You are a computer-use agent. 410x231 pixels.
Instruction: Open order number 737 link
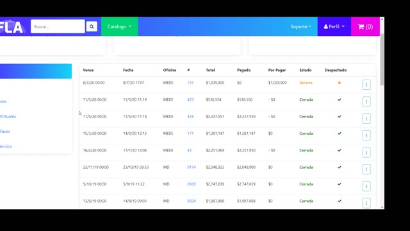coord(190,83)
